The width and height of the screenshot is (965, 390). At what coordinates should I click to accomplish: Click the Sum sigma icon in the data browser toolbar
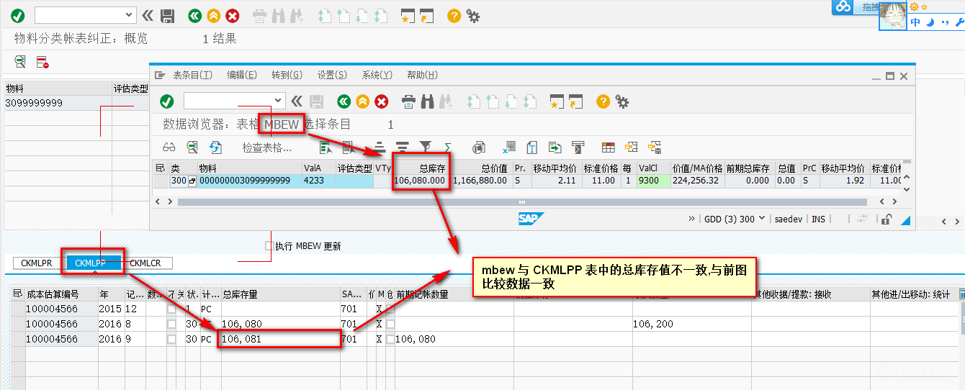[x=447, y=148]
